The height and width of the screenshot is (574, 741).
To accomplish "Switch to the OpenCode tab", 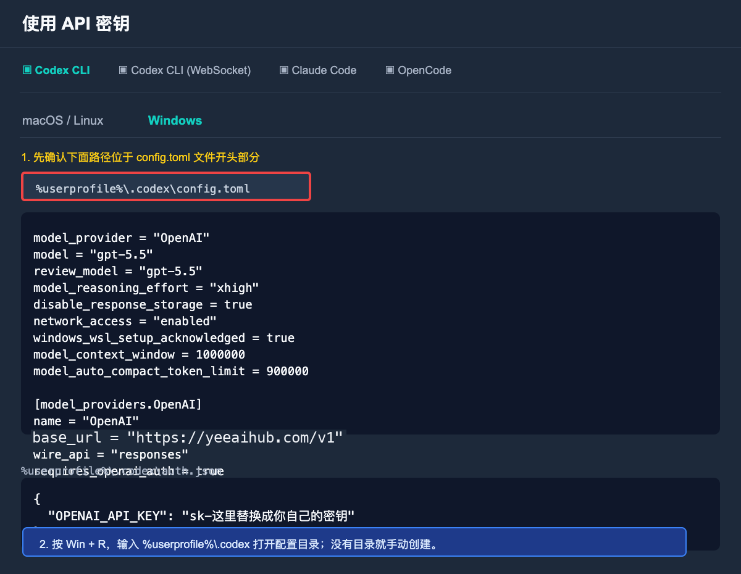I will point(419,70).
